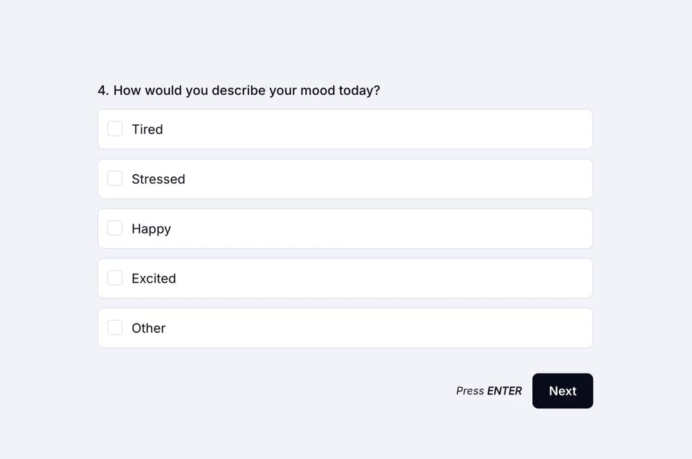Click the Next button
692x459 pixels.
[562, 391]
